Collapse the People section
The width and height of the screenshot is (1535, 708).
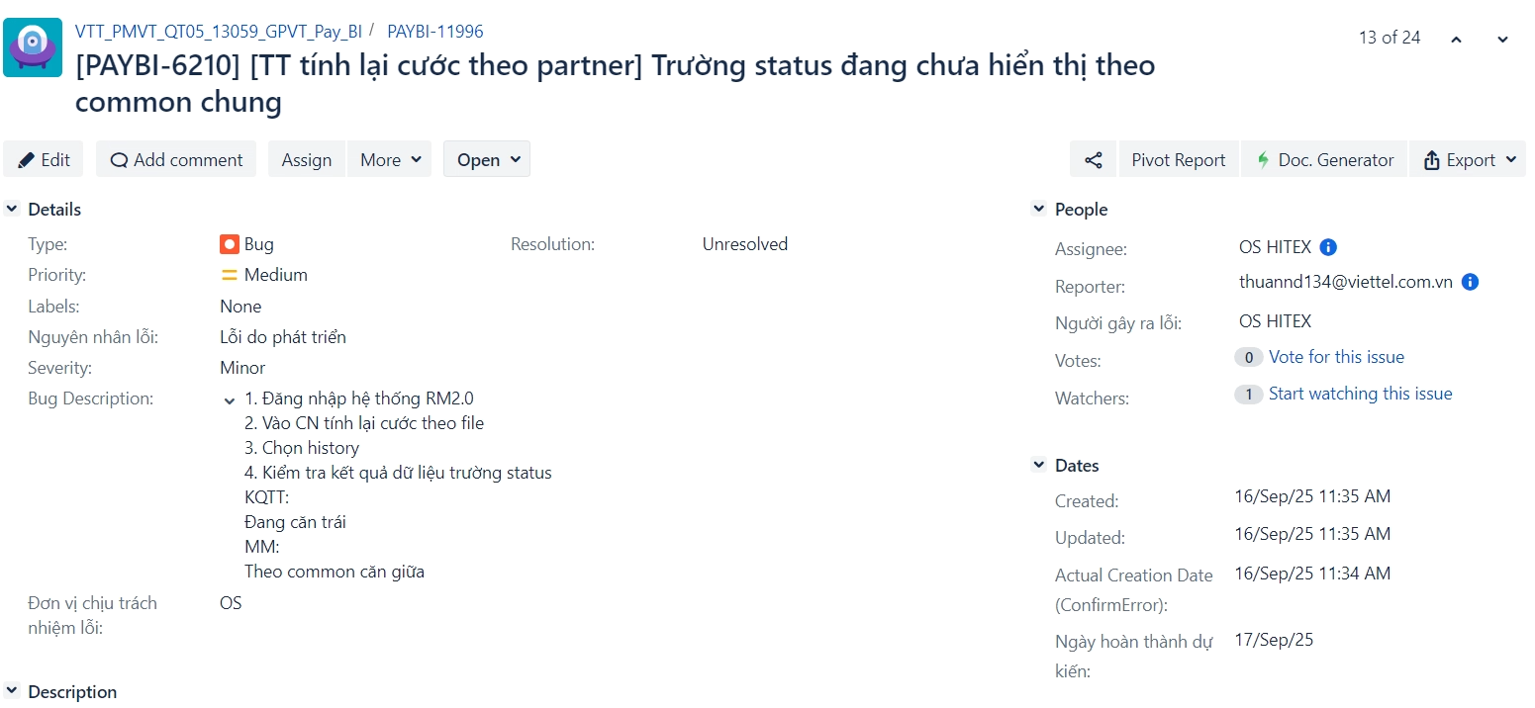(x=1038, y=210)
